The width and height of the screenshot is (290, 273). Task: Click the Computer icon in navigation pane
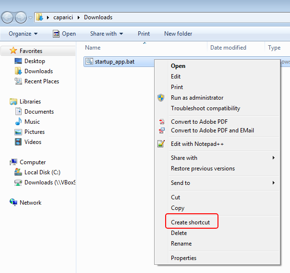(x=13, y=162)
